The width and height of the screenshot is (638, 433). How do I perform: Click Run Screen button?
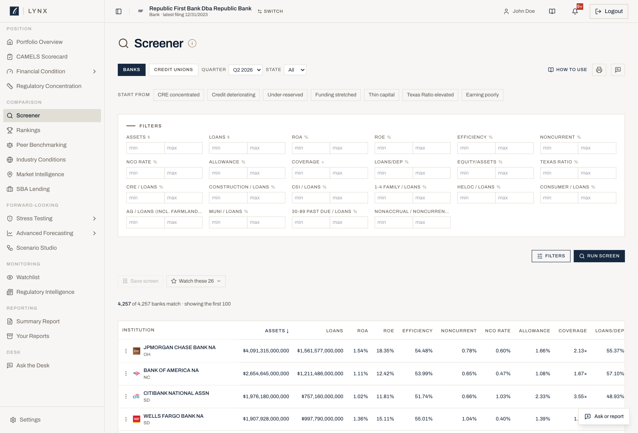(x=599, y=256)
